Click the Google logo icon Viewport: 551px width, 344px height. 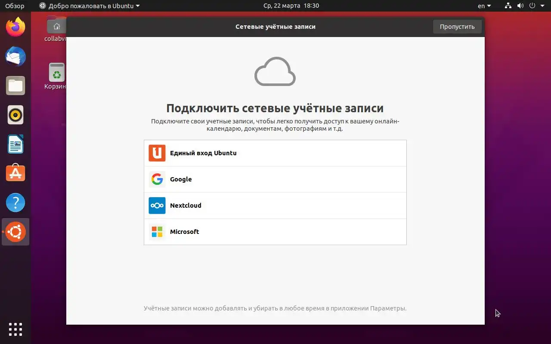[x=157, y=179]
